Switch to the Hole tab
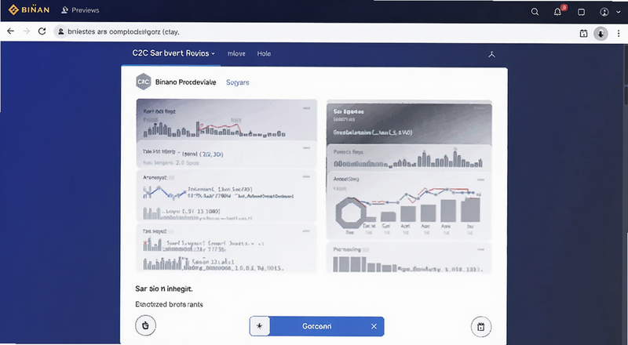Image resolution: width=628 pixels, height=345 pixels. coord(264,53)
